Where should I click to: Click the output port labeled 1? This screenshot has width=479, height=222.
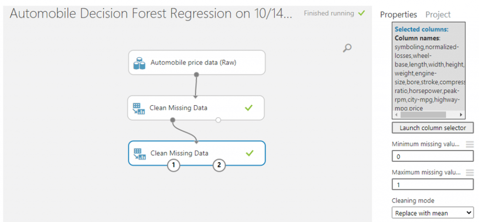click(173, 165)
